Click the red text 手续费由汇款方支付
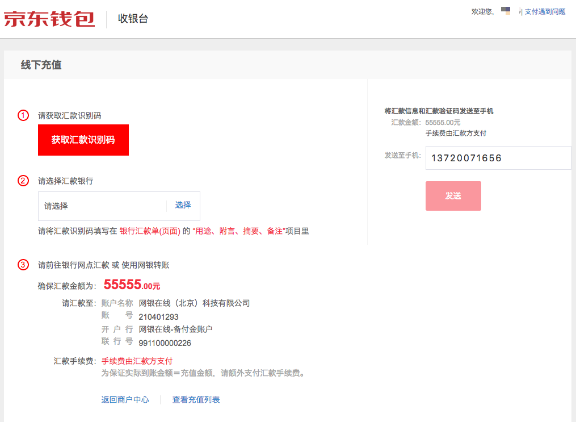The height and width of the screenshot is (422, 576). (137, 361)
